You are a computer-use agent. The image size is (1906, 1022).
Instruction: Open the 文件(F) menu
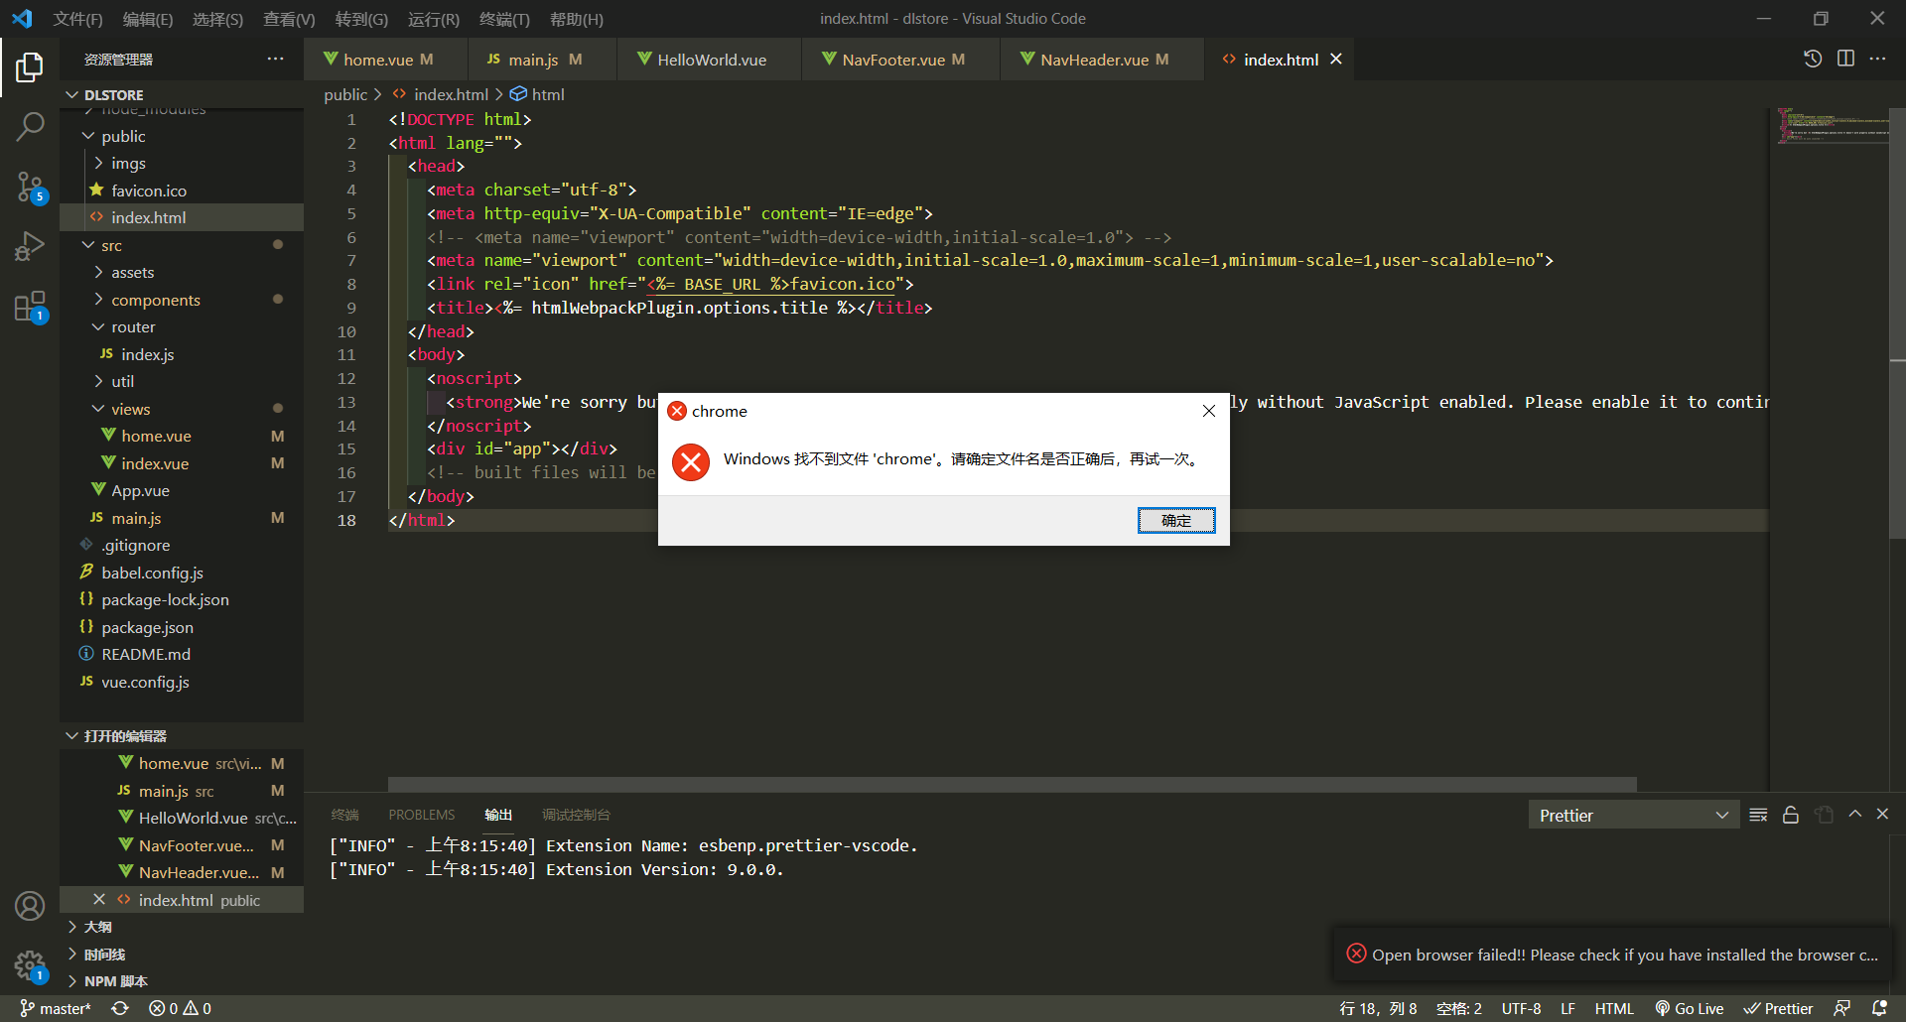[x=78, y=19]
